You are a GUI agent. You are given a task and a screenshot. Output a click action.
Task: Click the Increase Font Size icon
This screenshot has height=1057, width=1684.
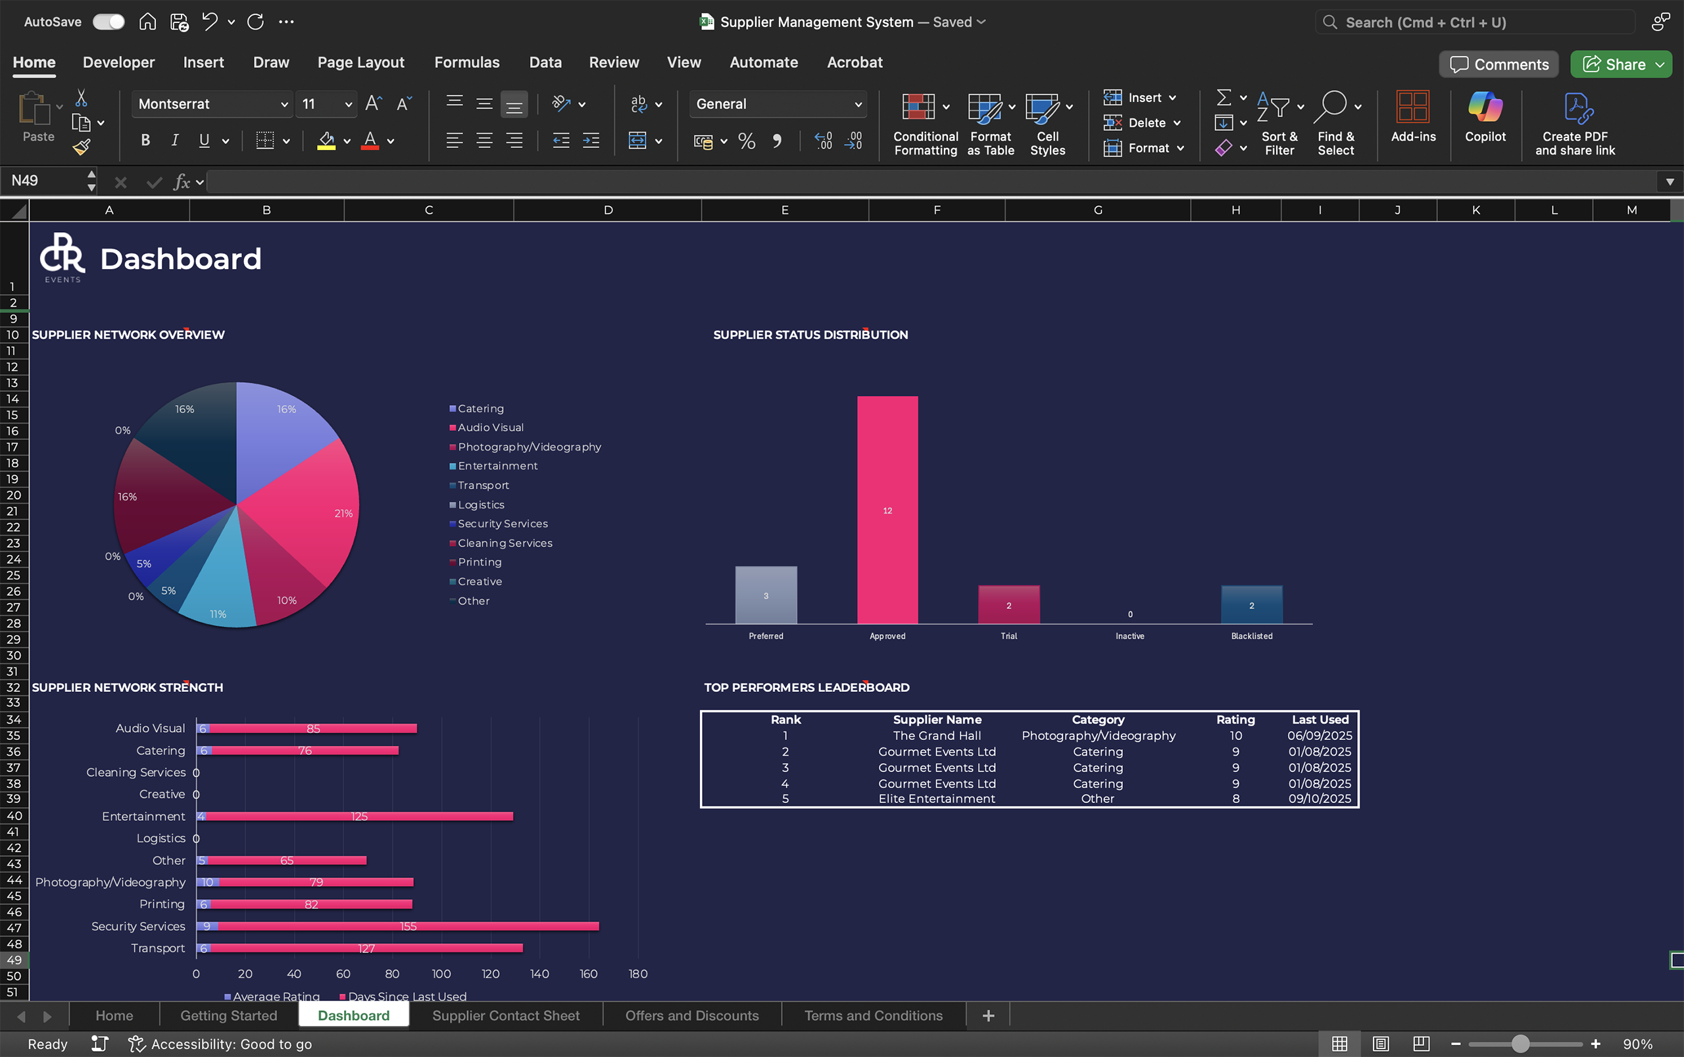click(373, 103)
